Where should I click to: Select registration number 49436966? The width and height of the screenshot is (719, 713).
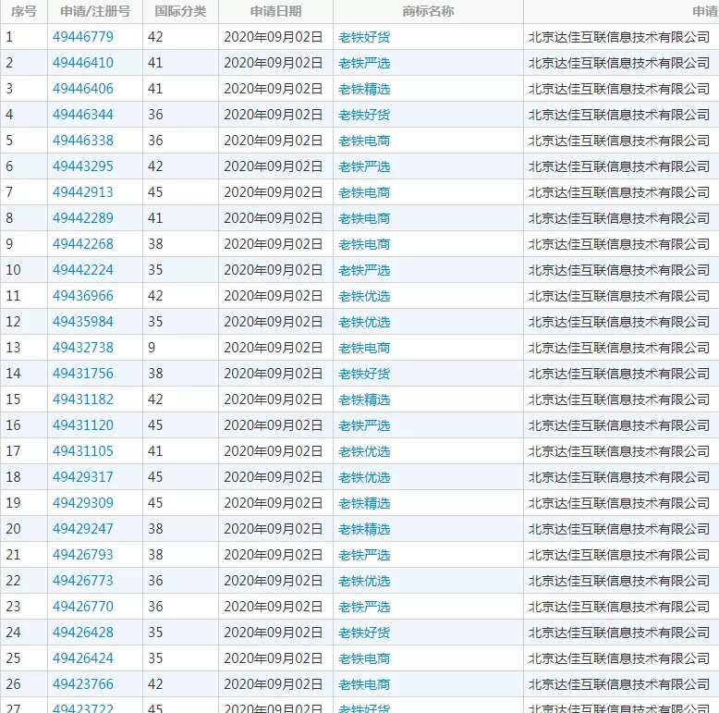[x=83, y=296]
